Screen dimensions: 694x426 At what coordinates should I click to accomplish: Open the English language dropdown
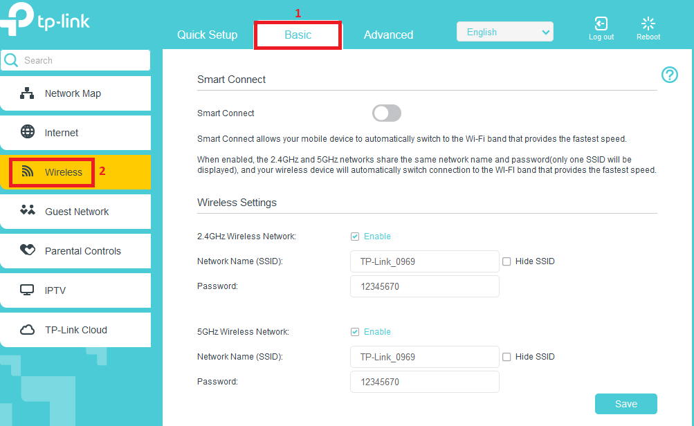(x=504, y=31)
